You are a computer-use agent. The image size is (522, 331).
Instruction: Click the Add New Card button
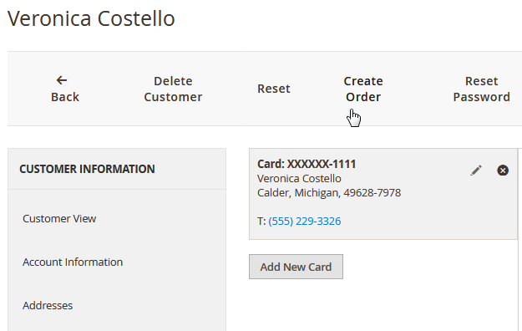click(x=296, y=267)
